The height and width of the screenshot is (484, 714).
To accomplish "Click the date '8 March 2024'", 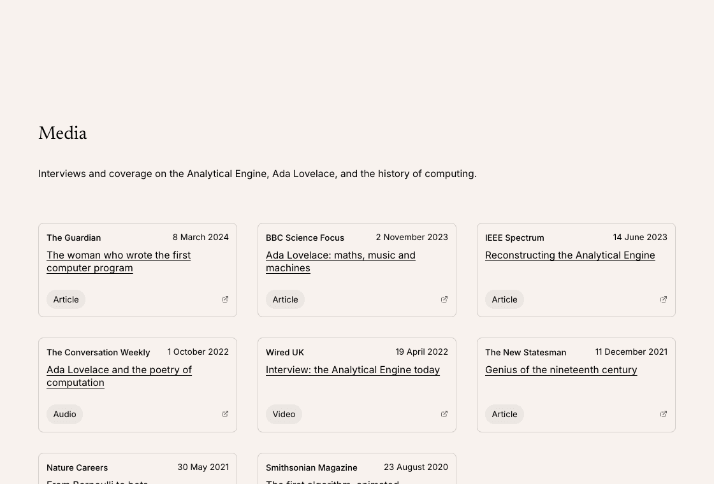I will tap(201, 237).
